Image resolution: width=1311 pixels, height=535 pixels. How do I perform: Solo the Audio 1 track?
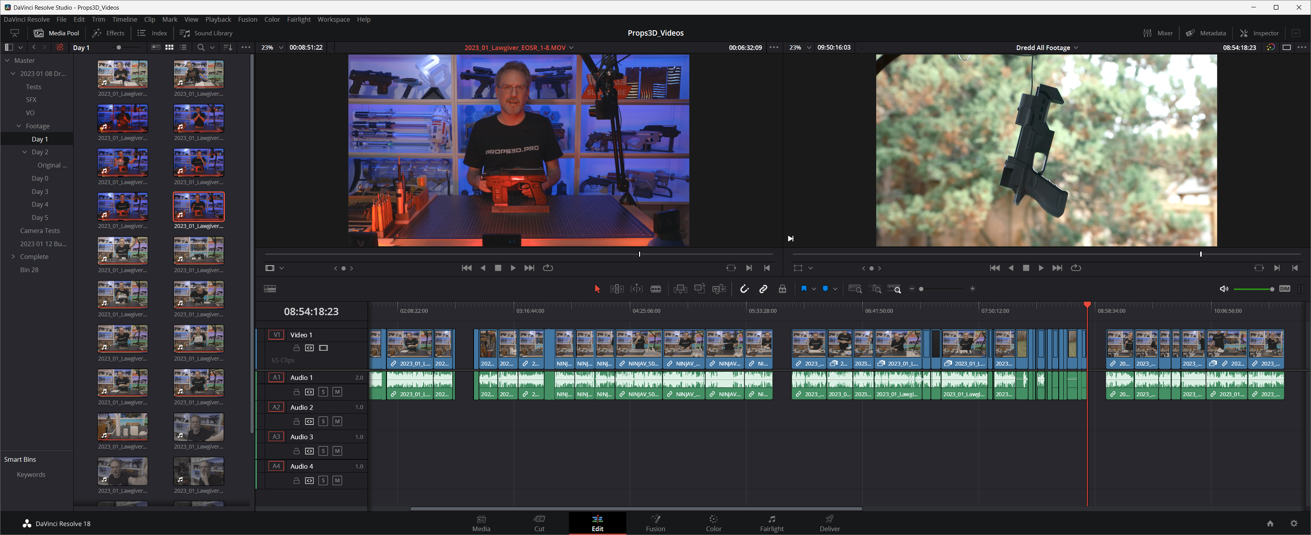pyautogui.click(x=323, y=392)
